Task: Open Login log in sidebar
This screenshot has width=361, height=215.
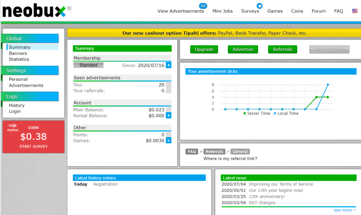Action: 15,111
